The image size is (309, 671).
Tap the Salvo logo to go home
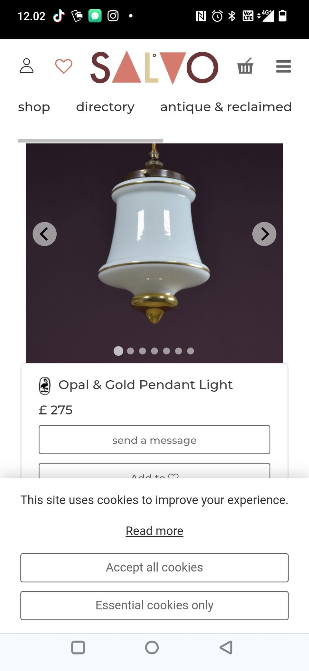tap(154, 67)
